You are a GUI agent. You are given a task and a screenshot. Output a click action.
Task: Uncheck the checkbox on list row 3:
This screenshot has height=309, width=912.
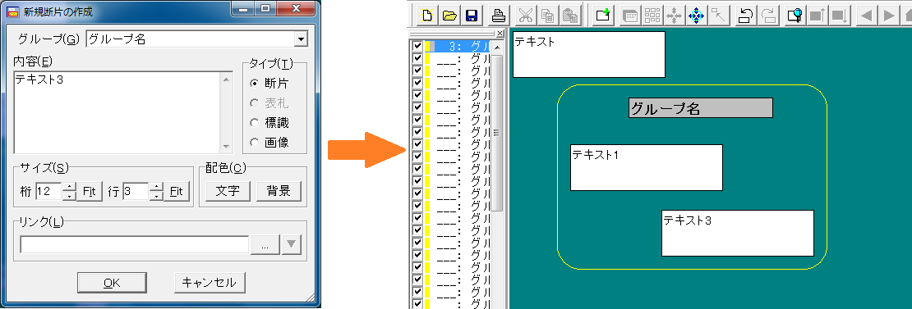tap(417, 47)
